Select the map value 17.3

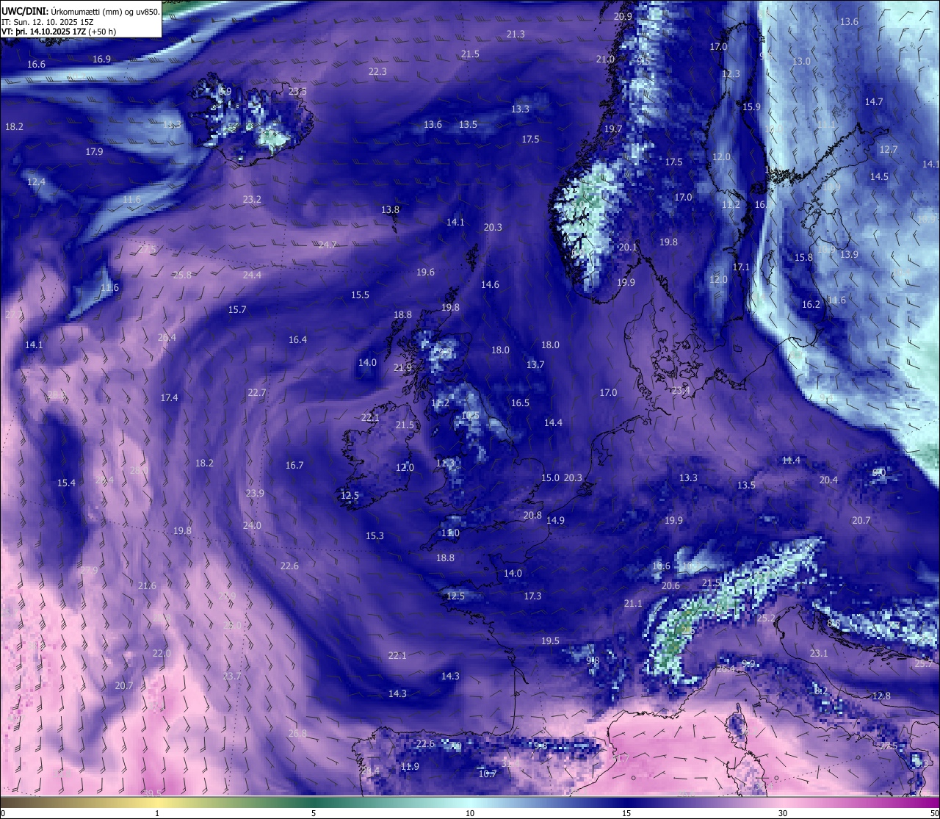click(x=532, y=596)
